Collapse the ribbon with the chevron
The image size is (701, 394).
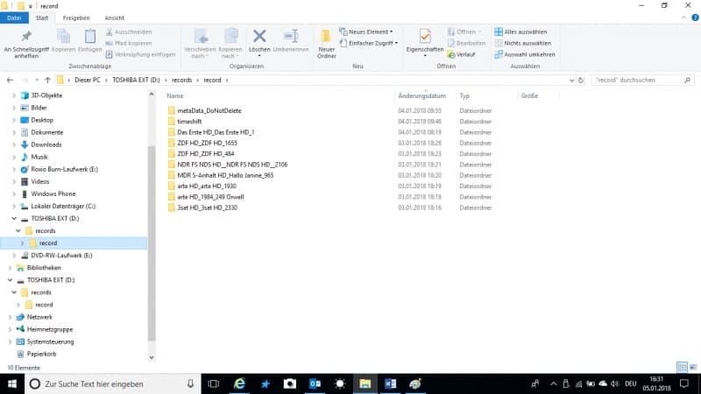683,18
